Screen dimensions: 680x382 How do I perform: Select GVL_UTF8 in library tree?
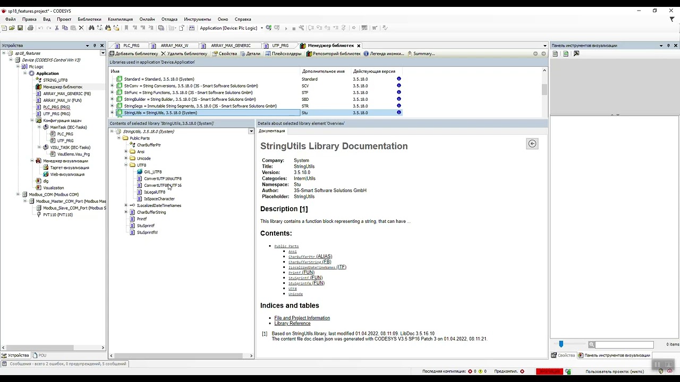(x=152, y=172)
